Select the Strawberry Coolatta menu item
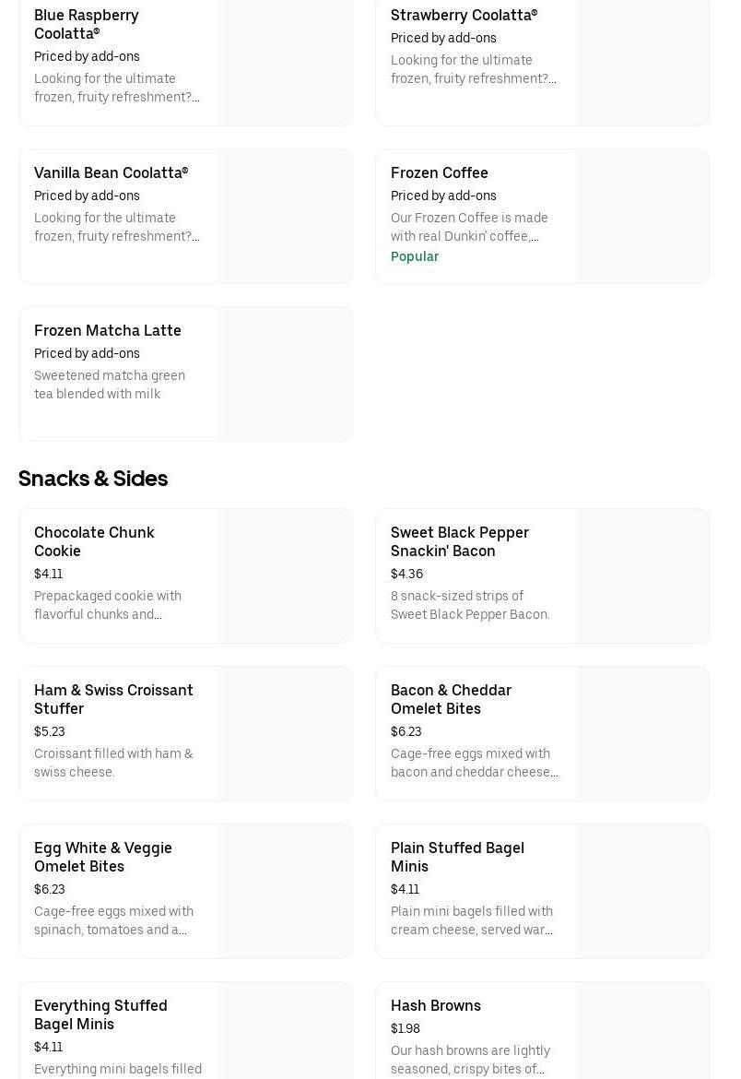 point(464,15)
